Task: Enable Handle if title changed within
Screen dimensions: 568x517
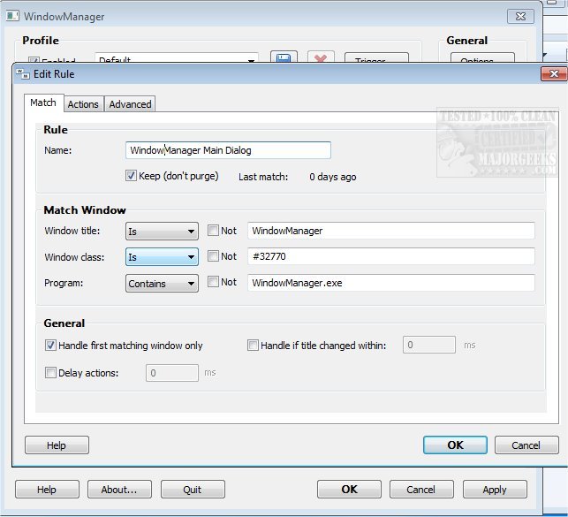Action: [x=253, y=345]
